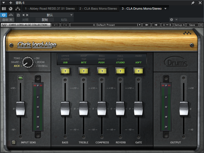Copy setup A to B
This screenshot has width=204, height=153.
167,25
